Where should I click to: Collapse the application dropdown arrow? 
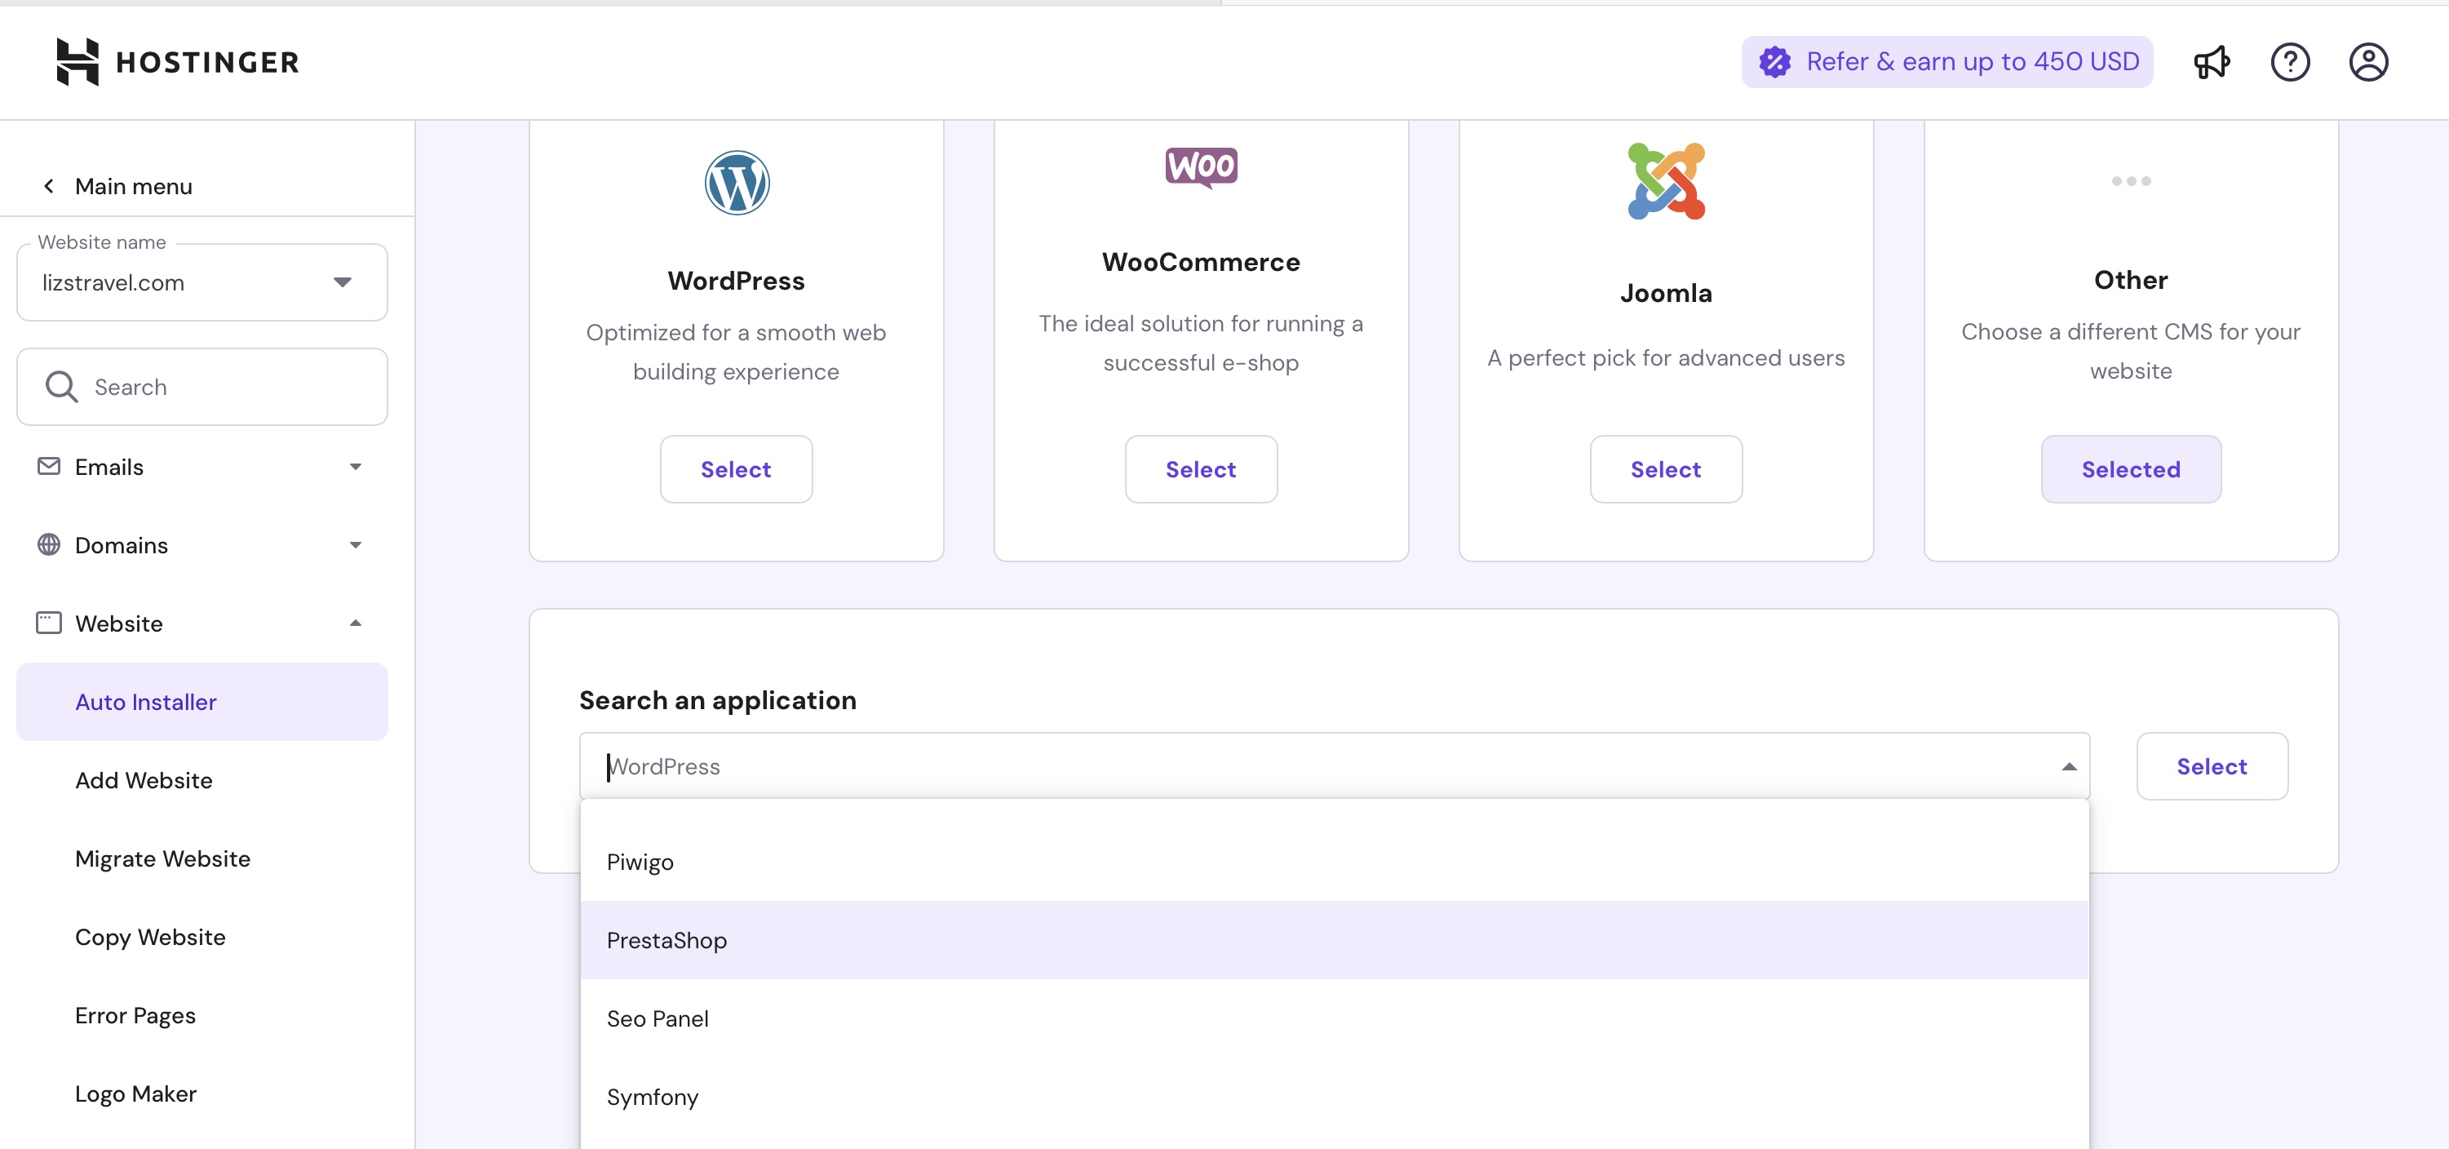click(2069, 766)
